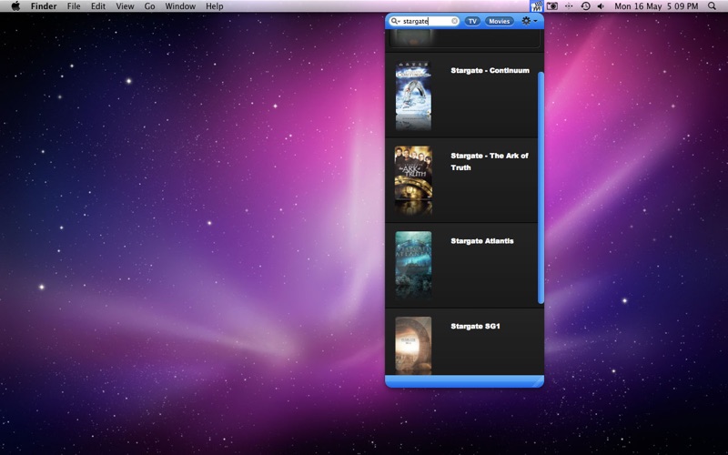Open the Apple menu
This screenshot has width=728, height=455.
15,6
